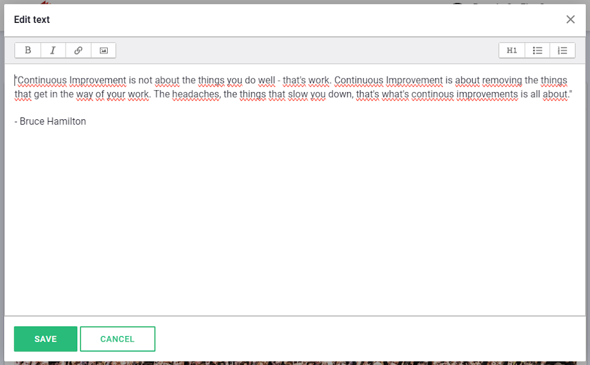
Task: Apply the H1 heading style
Action: pyautogui.click(x=512, y=51)
